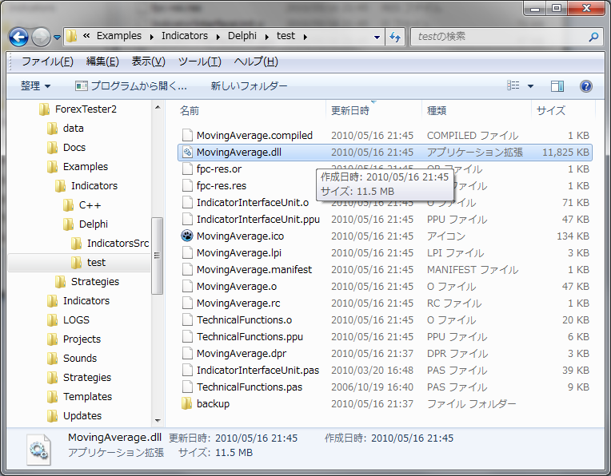Create folder with 新しいフォルダー
Screen dimensions: 611x476
pyautogui.click(x=249, y=85)
